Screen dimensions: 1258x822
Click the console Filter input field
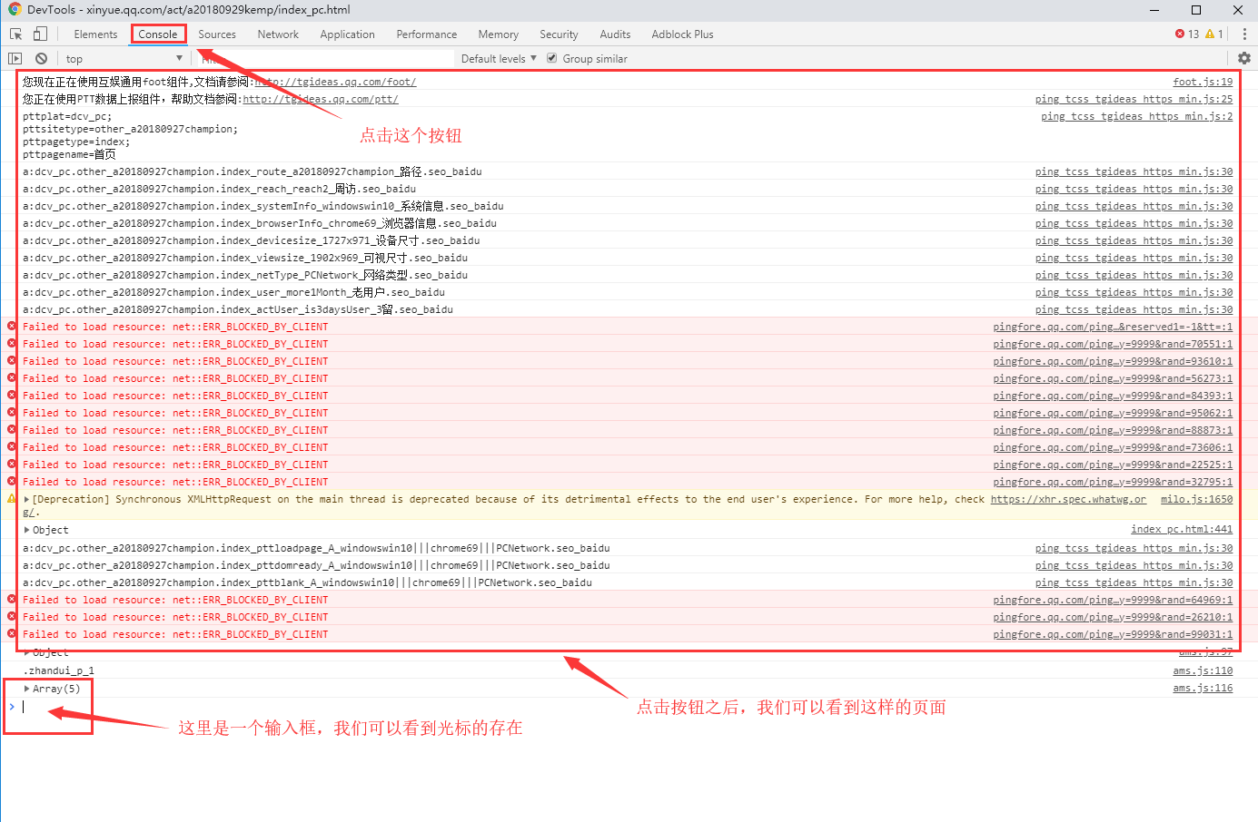point(327,59)
